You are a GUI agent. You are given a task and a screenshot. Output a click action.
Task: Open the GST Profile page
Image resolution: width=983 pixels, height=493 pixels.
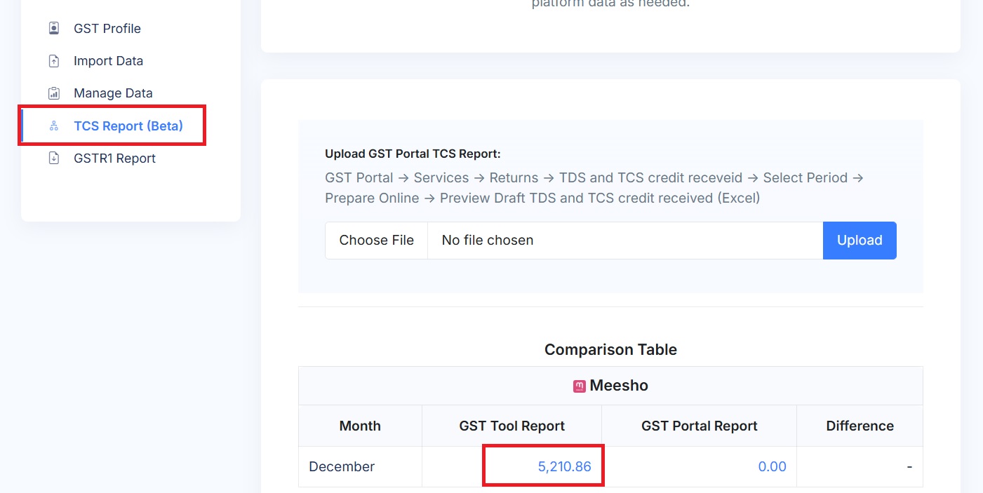coord(107,28)
